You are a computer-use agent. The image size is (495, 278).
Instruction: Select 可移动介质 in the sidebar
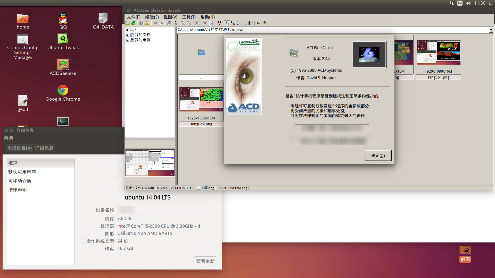(x=41, y=181)
